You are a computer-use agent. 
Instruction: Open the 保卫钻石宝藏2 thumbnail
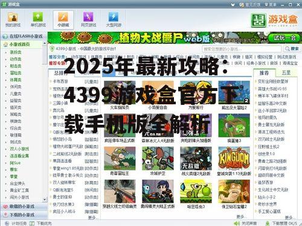(x=234, y=191)
